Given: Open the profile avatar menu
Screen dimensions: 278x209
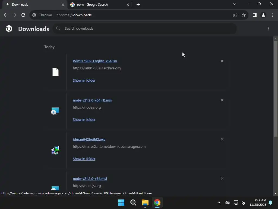Looking at the screenshot, I should [263, 15].
